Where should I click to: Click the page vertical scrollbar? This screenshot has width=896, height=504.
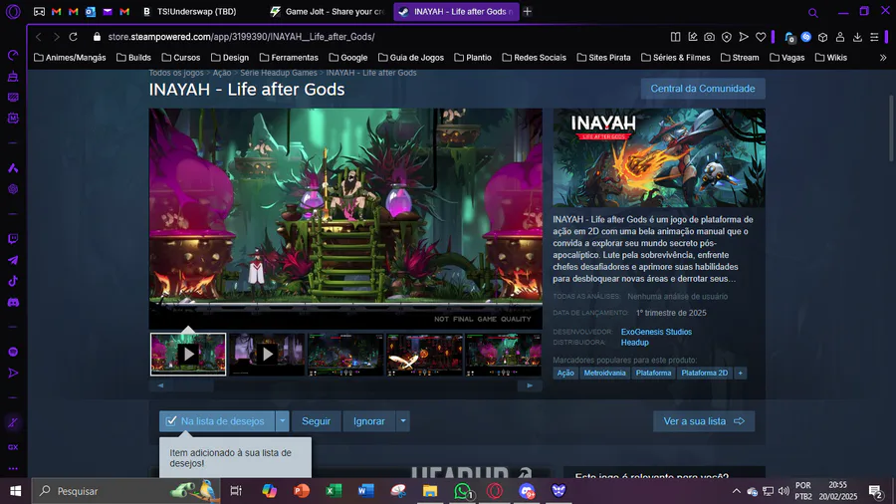coord(891,129)
